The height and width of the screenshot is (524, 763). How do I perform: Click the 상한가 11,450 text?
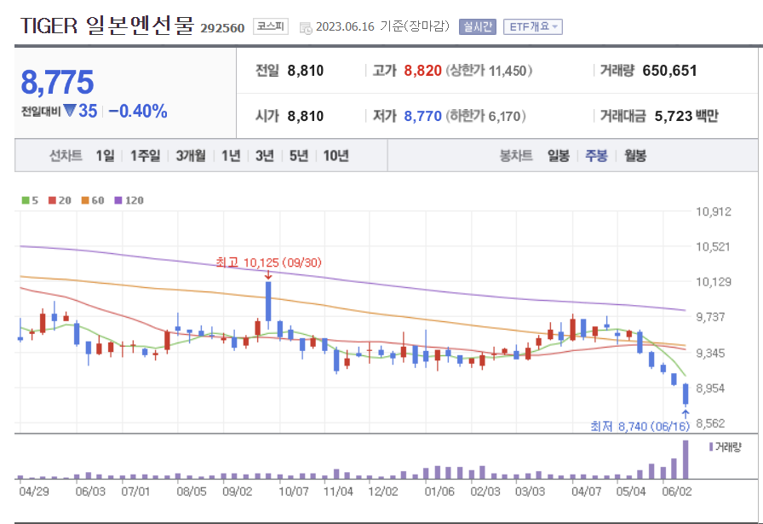489,71
